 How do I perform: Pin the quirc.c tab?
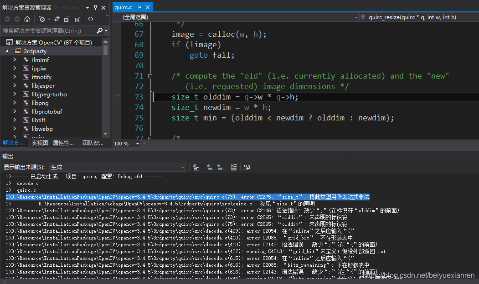pos(139,7)
